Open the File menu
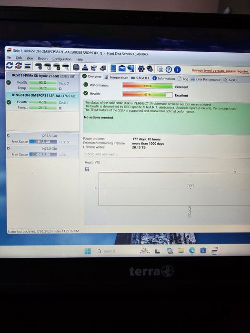Screen dimensions: 250x333 point(9,58)
